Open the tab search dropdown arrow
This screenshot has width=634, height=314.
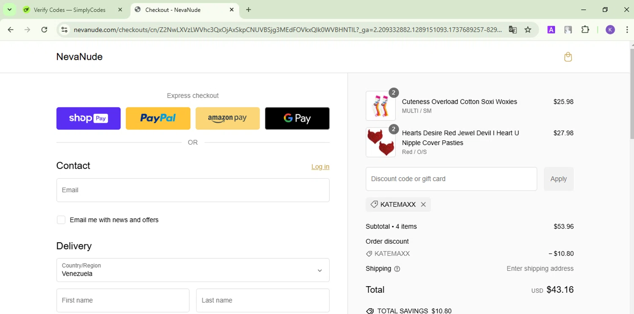(9, 9)
